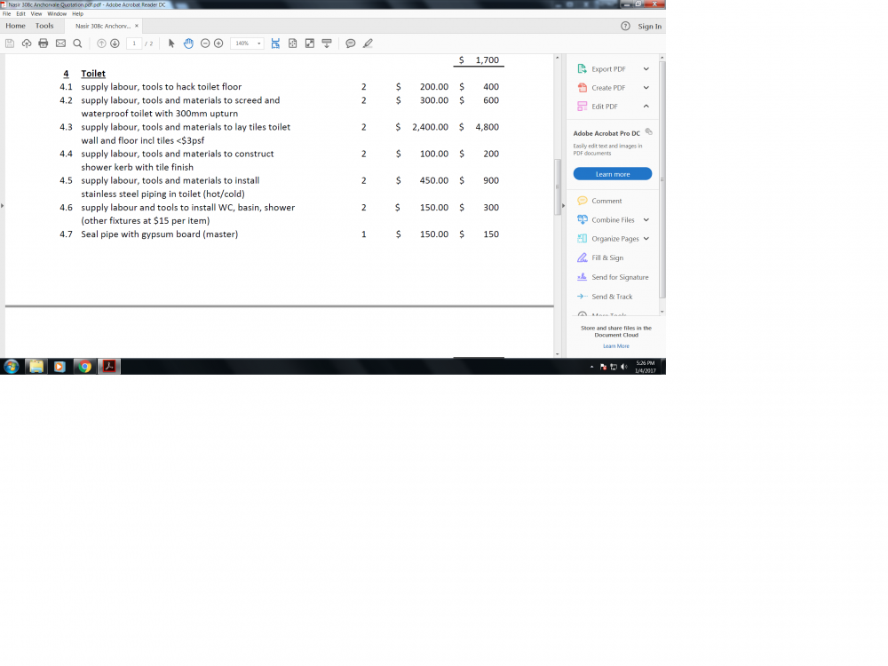The height and width of the screenshot is (666, 888).
Task: Close the Nasir 308c document tab
Action: [x=137, y=26]
